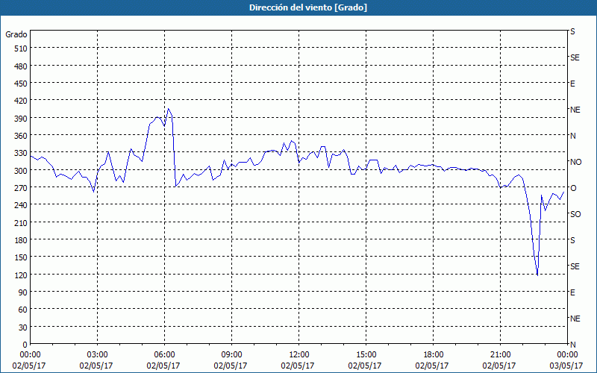
Task: Click the 'SO' compass label on right axis
Action: (575, 214)
